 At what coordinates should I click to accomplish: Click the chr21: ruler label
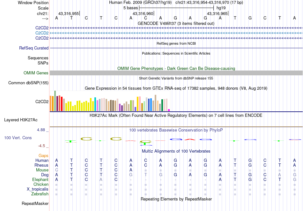[x=43, y=13]
